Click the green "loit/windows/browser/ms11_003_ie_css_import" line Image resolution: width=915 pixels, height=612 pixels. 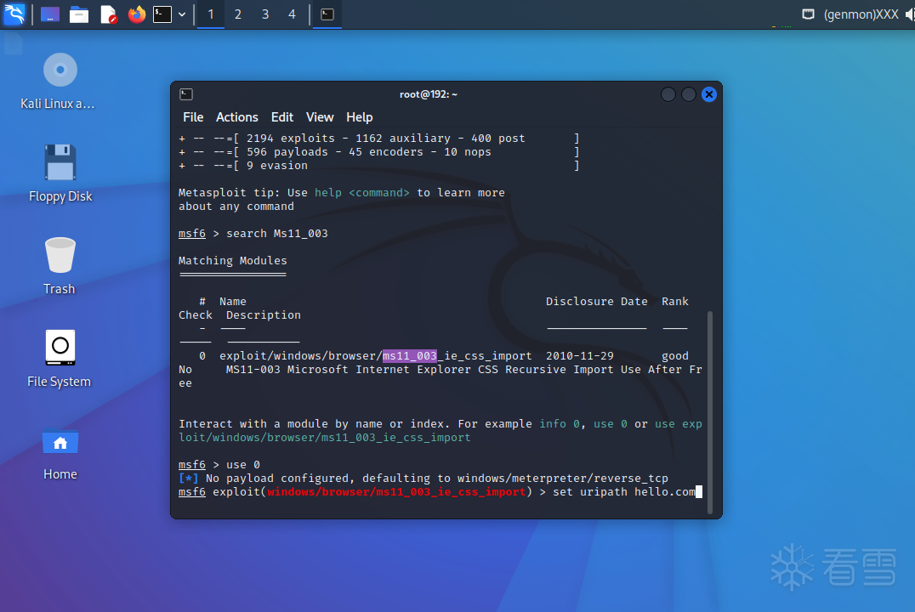coord(325,438)
